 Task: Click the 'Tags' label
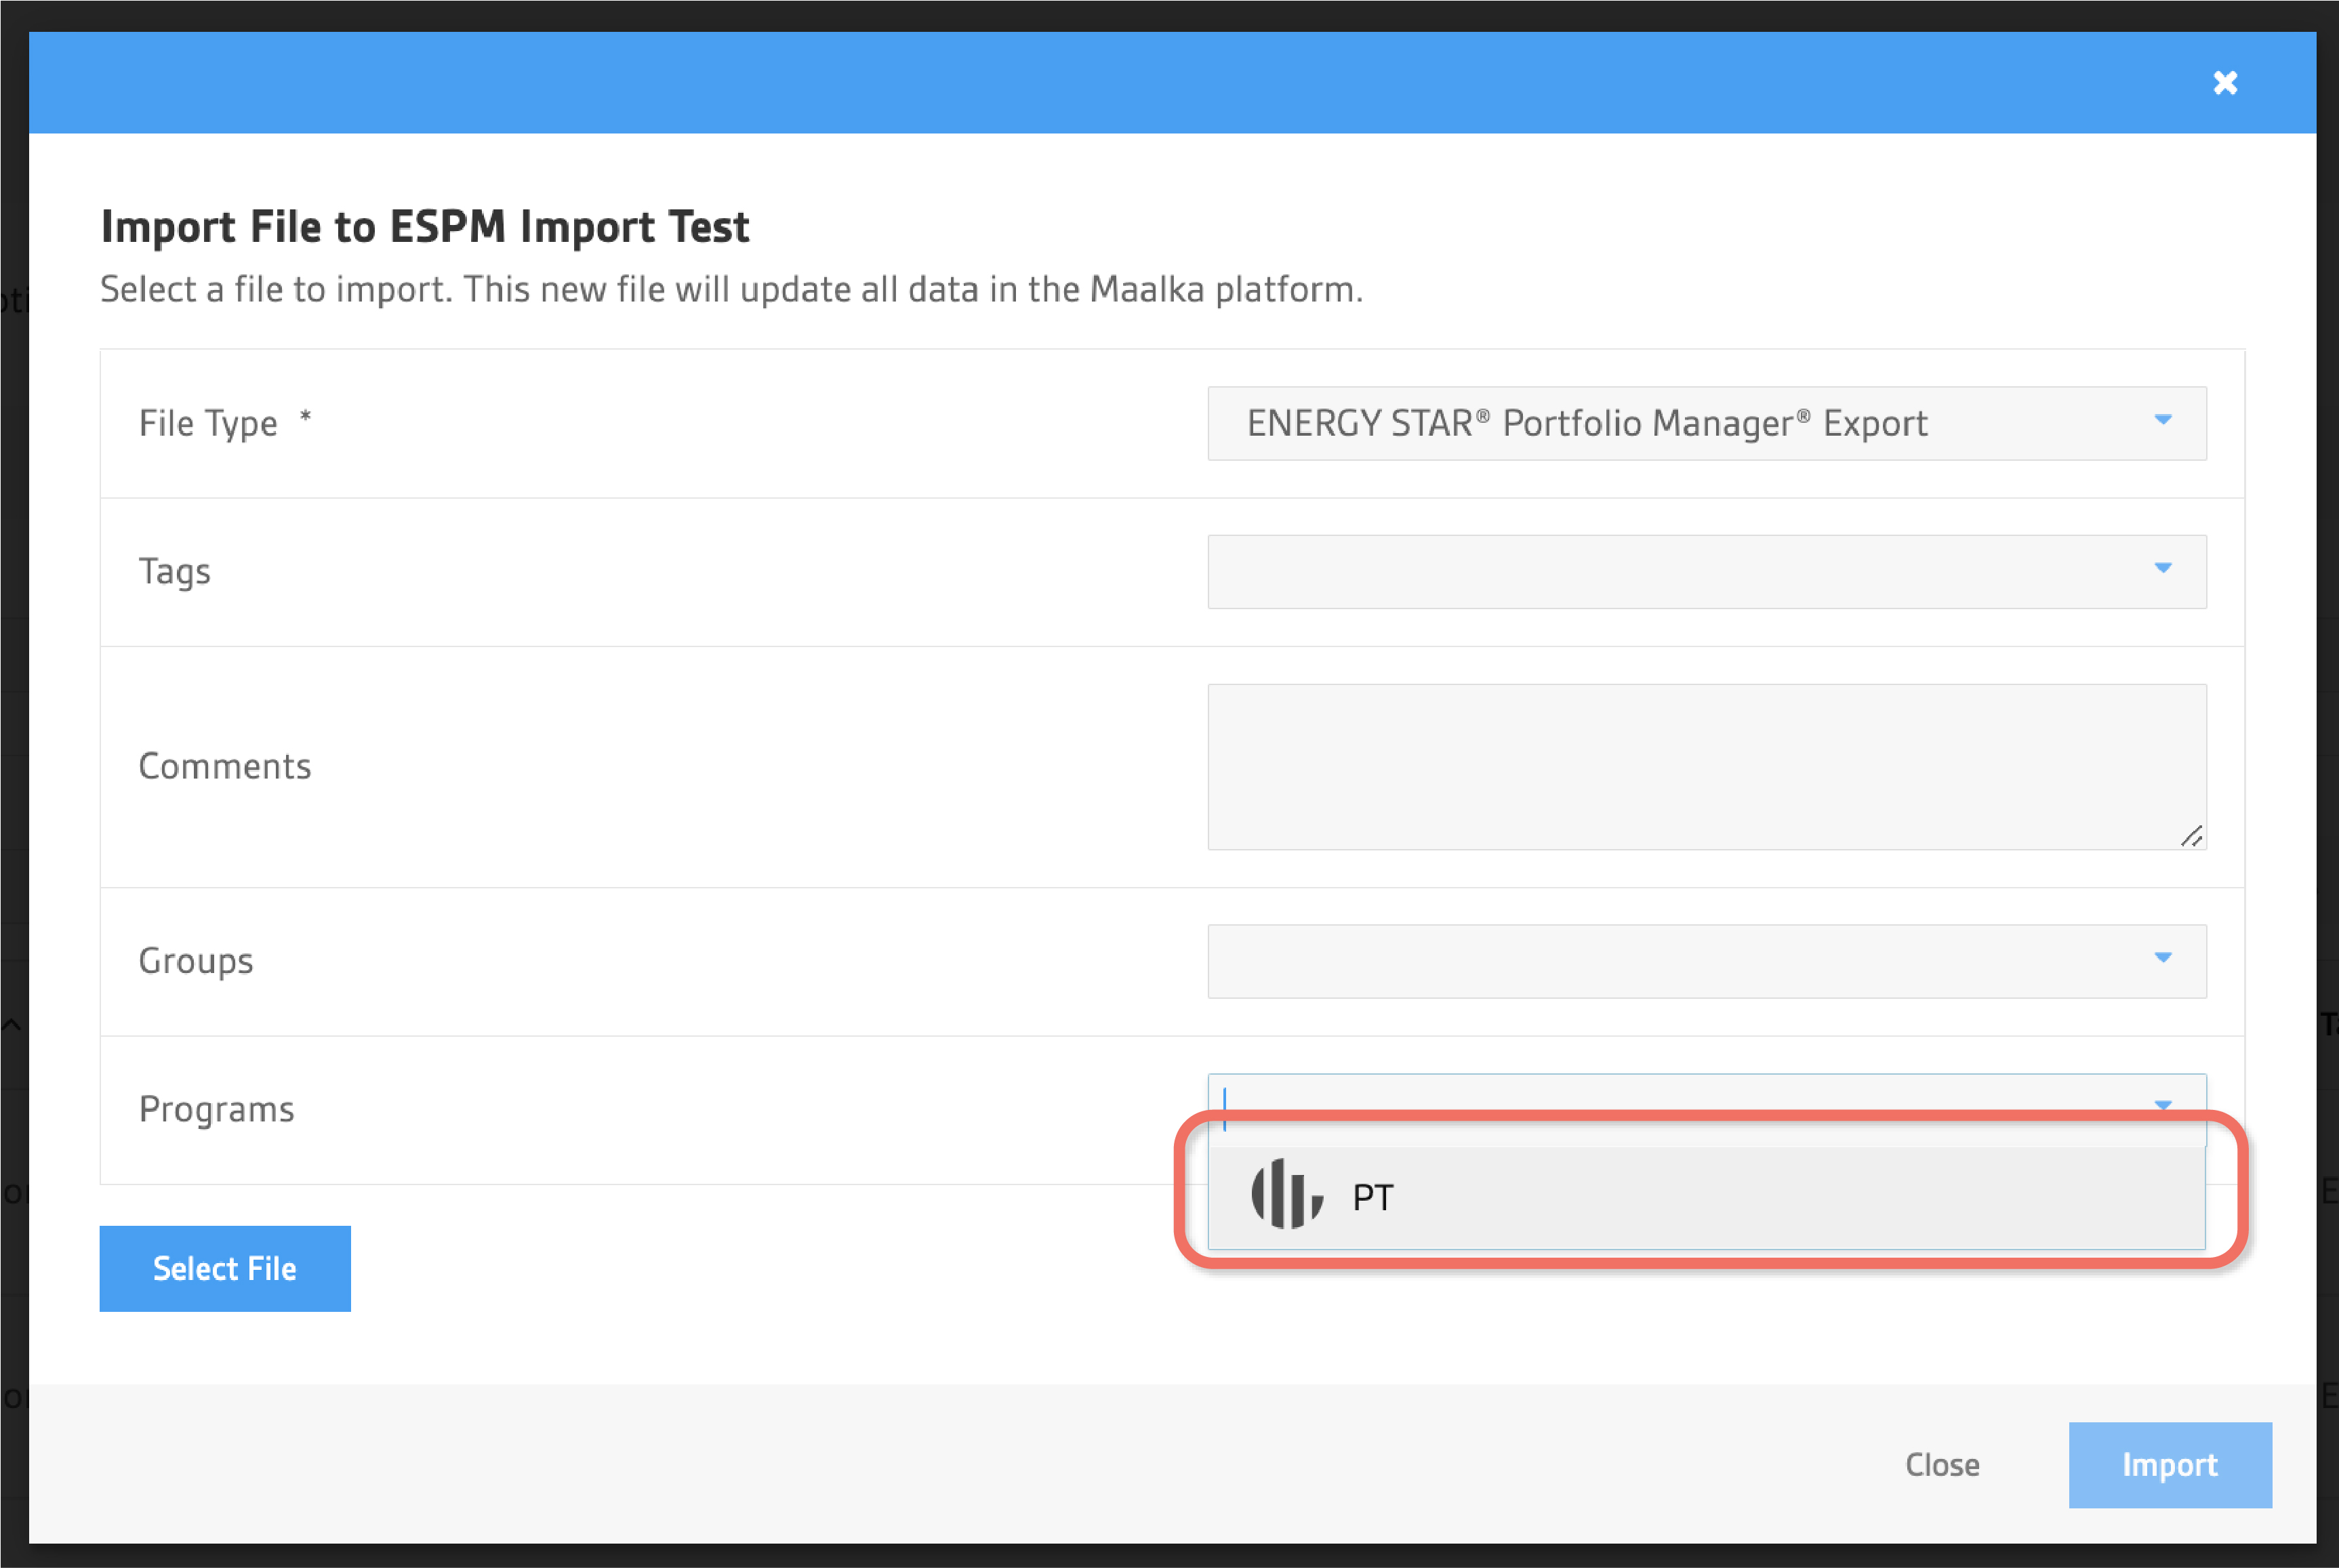[x=175, y=572]
